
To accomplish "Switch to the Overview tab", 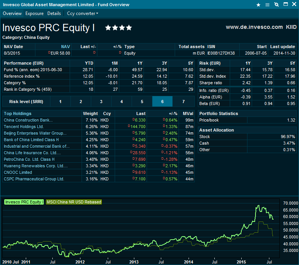I will [x=12, y=13].
